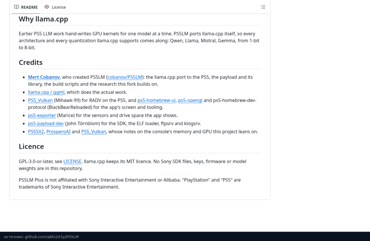Follow the llama.cpp / ggml link
Viewport: 370px width, 241px height.
[46, 92]
